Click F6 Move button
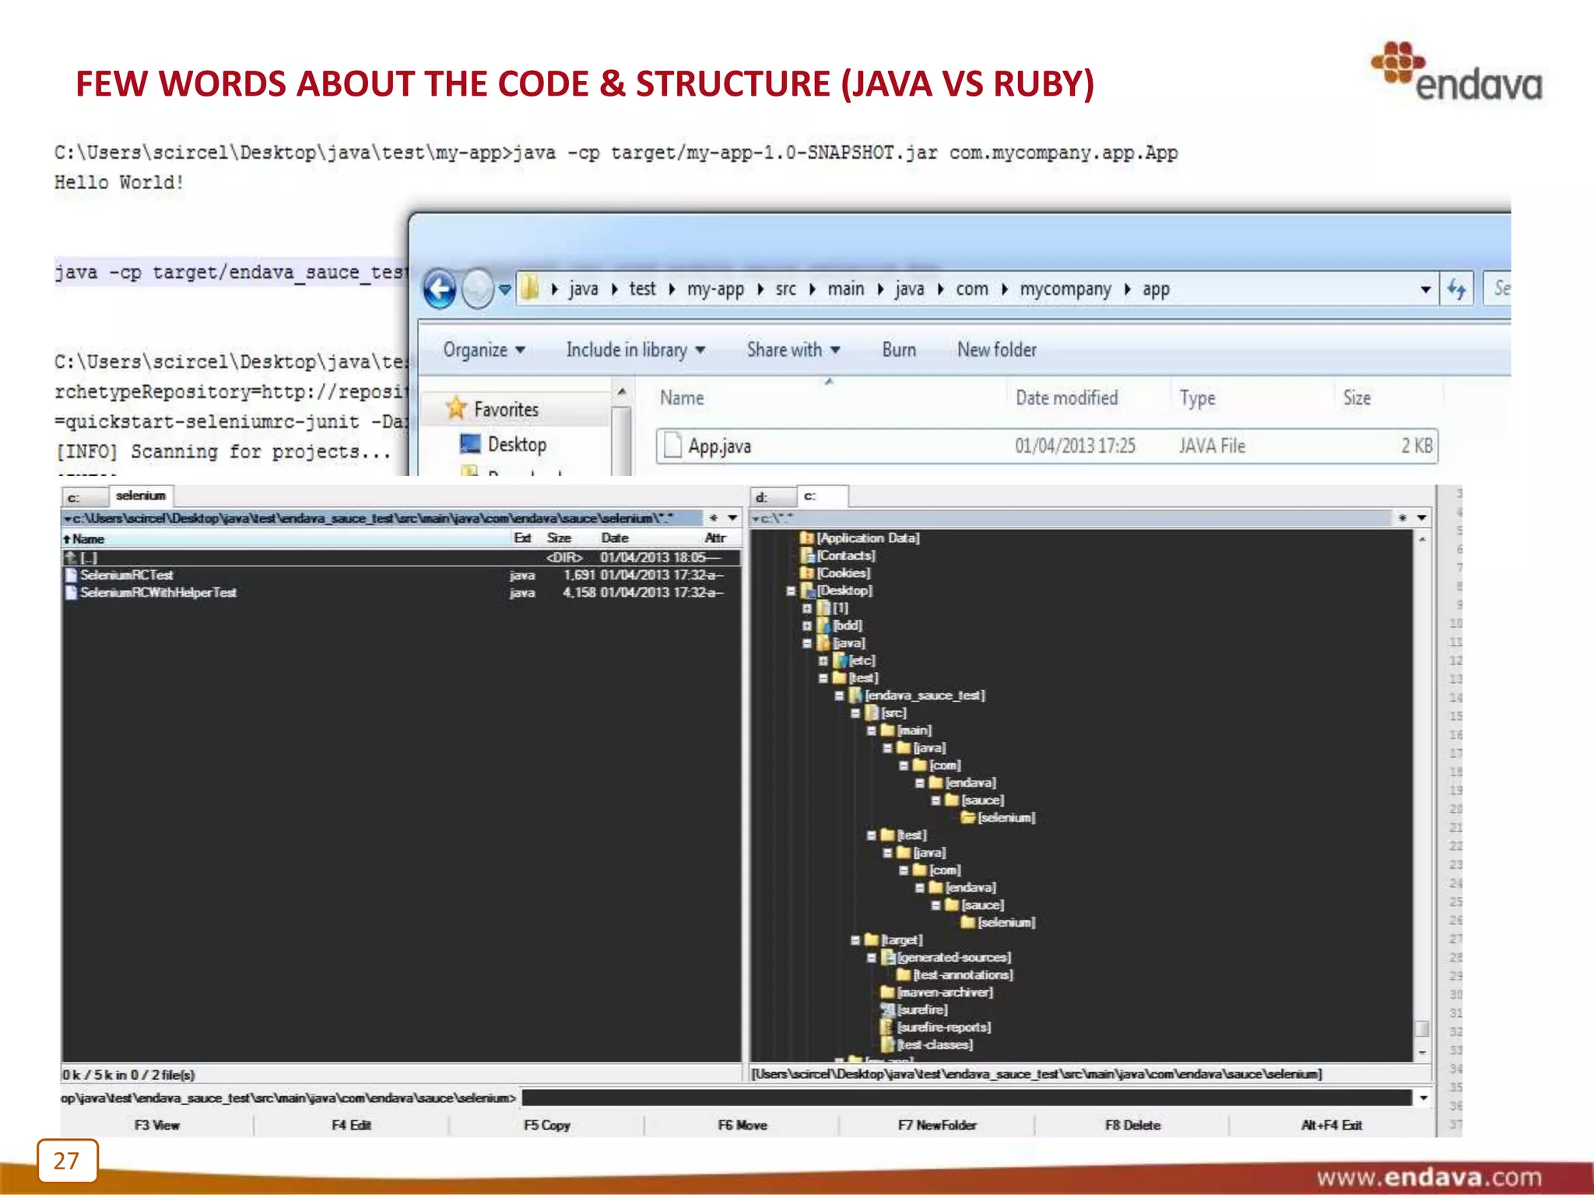Viewport: 1594px width, 1195px height. [x=742, y=1125]
